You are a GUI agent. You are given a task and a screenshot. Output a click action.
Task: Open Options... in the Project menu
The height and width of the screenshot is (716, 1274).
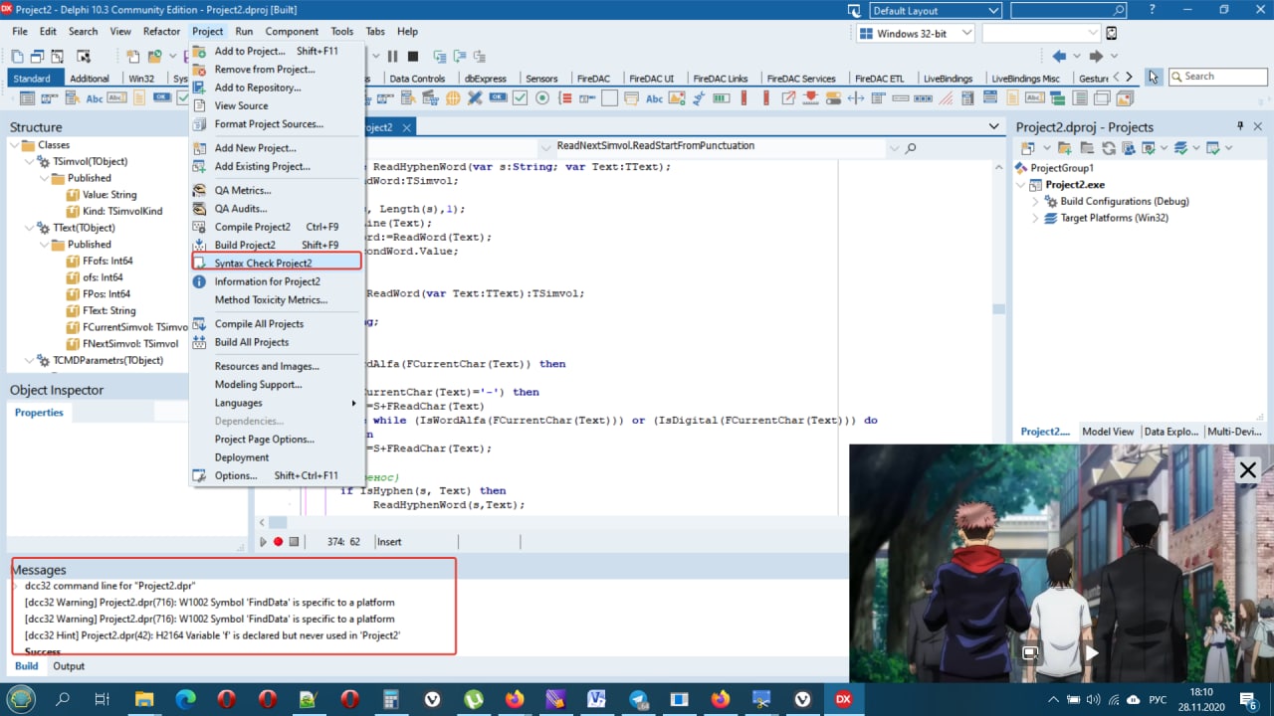click(x=275, y=475)
